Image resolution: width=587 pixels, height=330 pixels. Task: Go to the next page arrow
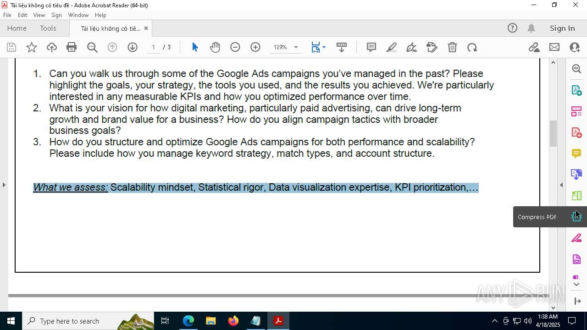coord(133,47)
